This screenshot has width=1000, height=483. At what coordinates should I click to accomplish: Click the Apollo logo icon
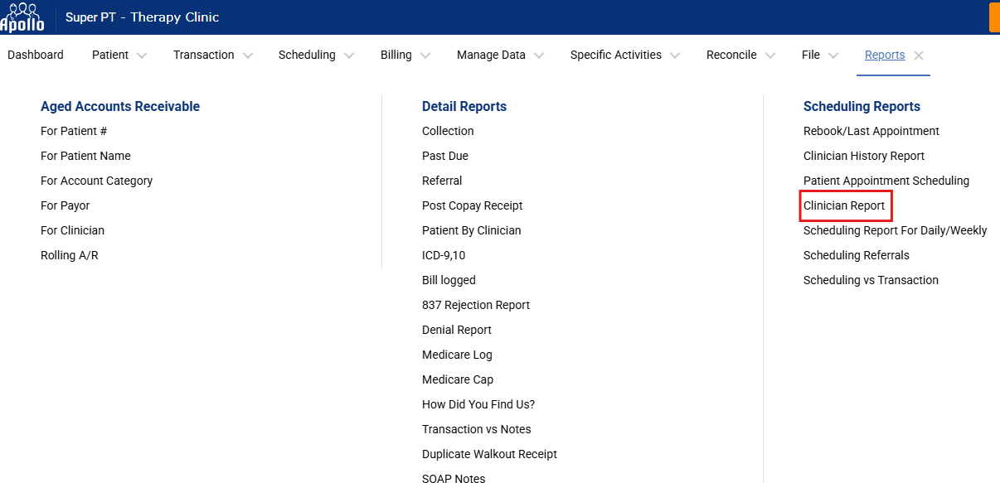22,17
